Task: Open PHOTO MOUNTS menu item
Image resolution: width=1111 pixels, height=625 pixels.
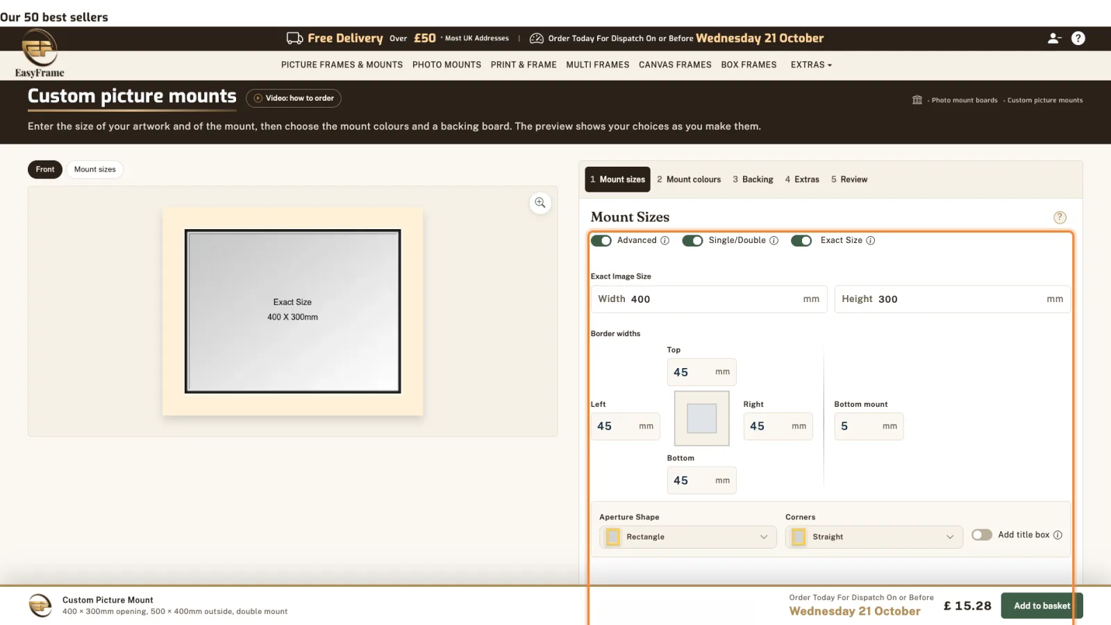Action: pos(446,65)
